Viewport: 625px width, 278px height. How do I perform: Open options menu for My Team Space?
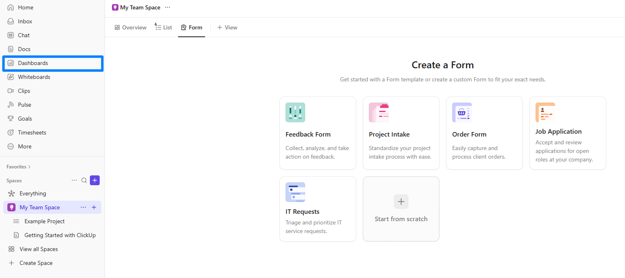coord(83,207)
